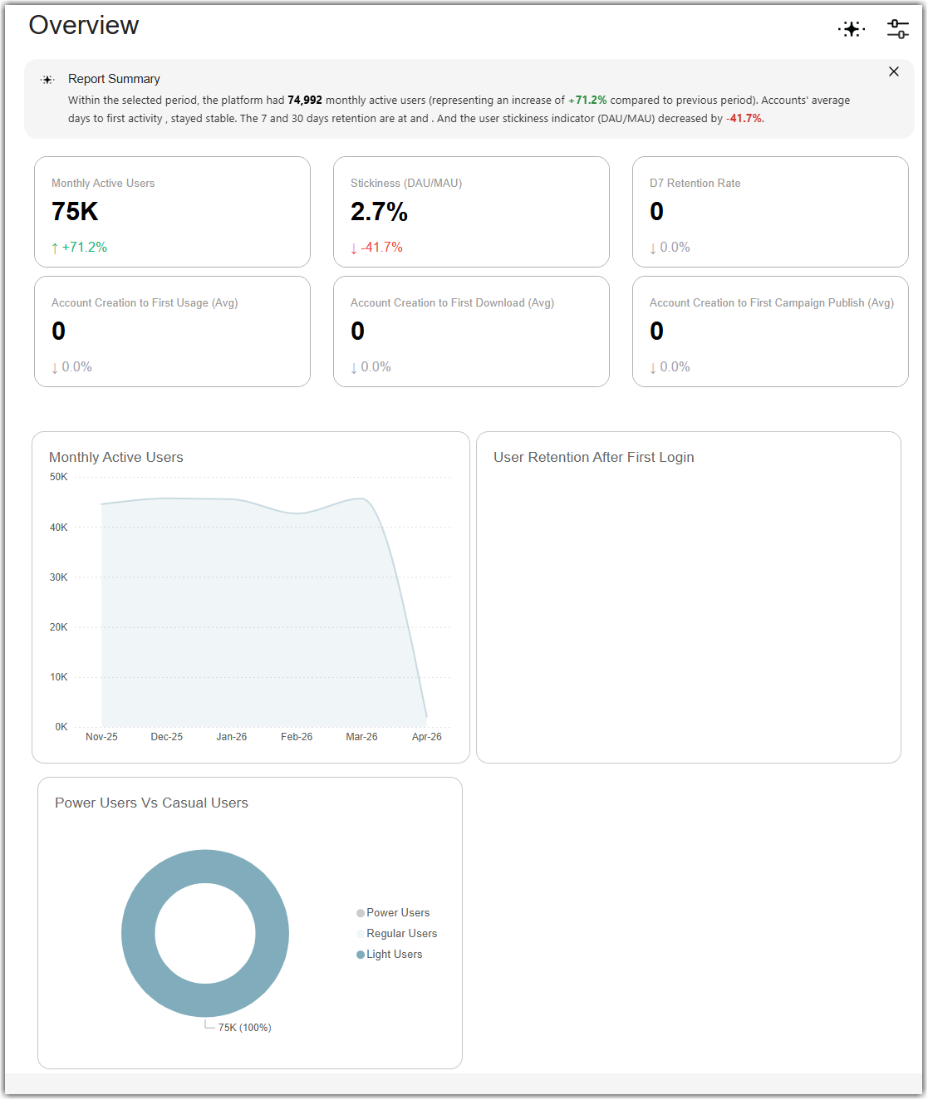
Task: Toggle Power Users legend item
Action: [393, 912]
